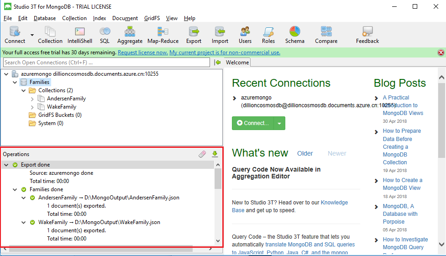Collapse the Export done operation

pyautogui.click(x=6, y=165)
